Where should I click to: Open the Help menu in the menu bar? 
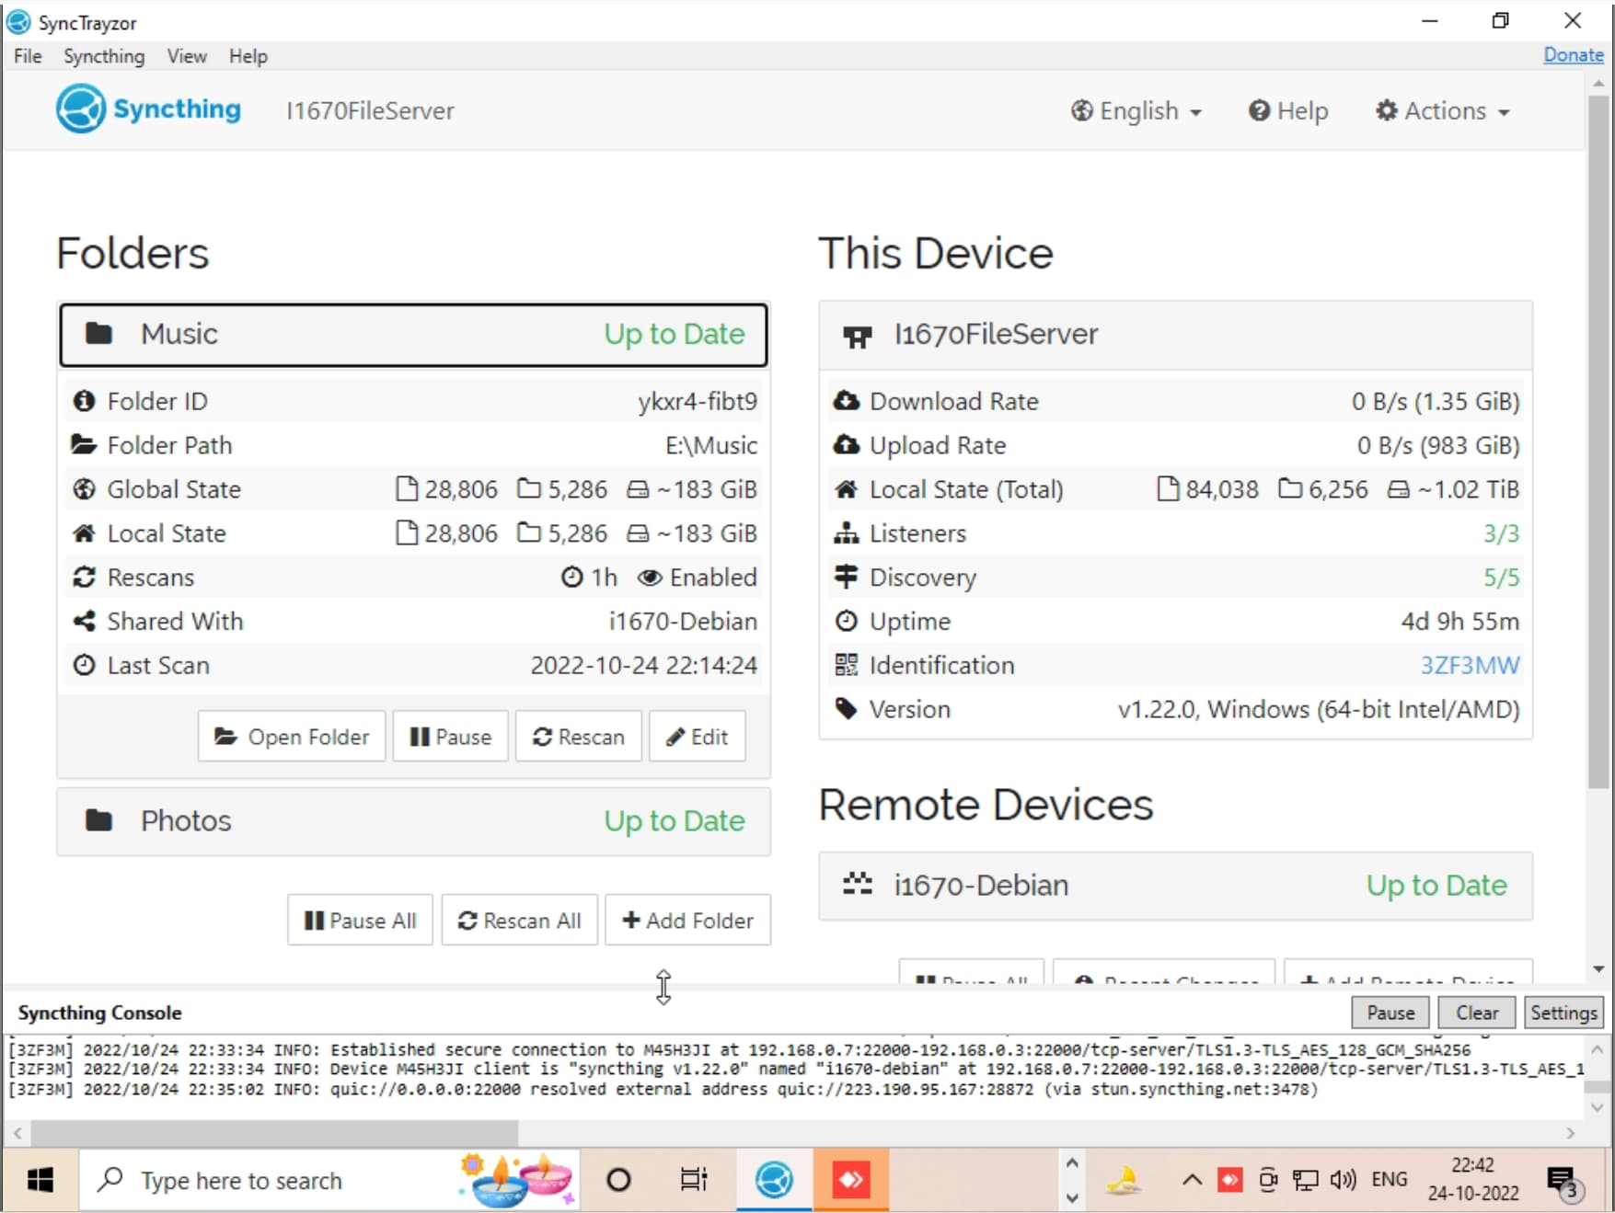tap(248, 56)
